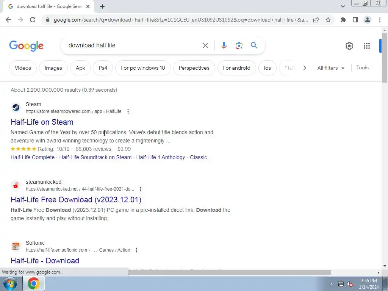Toggle the side panel icon

tap(355, 20)
